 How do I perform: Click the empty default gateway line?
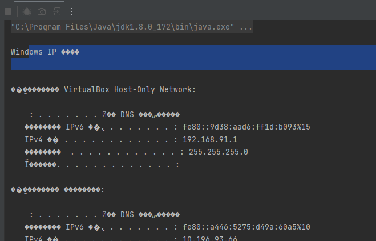point(102,165)
